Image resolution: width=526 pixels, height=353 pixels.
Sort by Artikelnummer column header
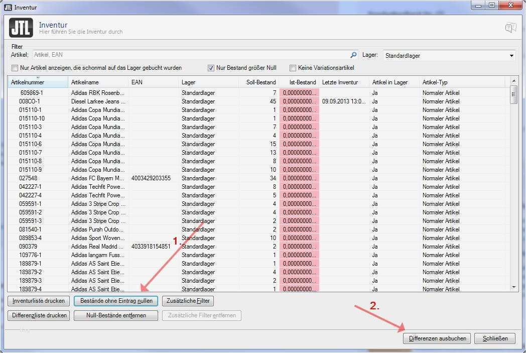(x=38, y=82)
